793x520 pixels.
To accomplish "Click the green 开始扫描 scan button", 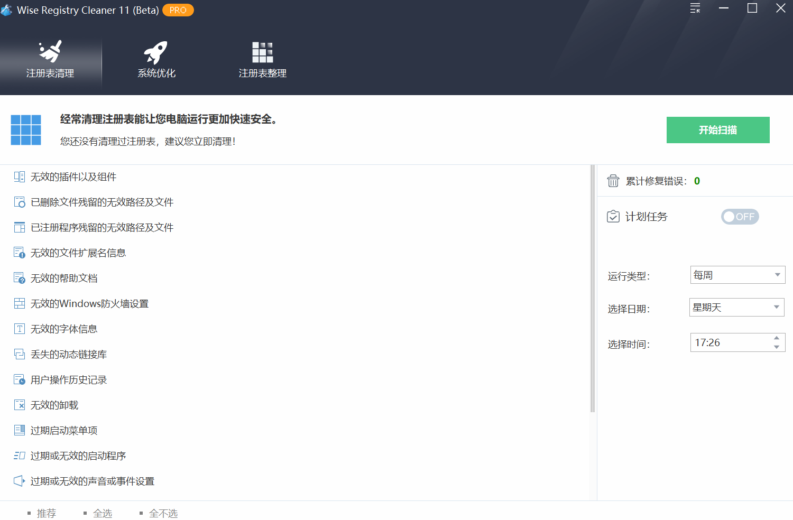I will point(717,129).
